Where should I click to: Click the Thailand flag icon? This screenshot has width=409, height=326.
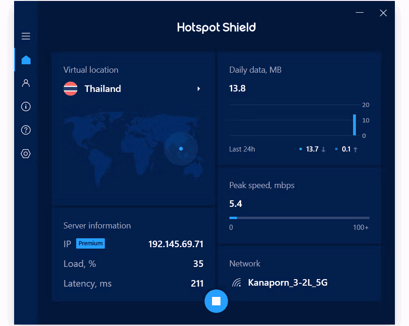71,89
